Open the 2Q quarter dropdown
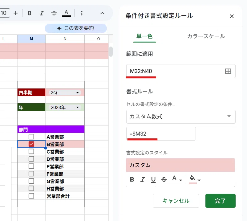Screen dimensions: 247x221 [65, 92]
